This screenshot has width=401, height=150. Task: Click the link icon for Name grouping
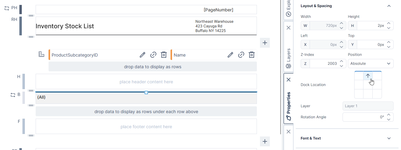(x=241, y=55)
